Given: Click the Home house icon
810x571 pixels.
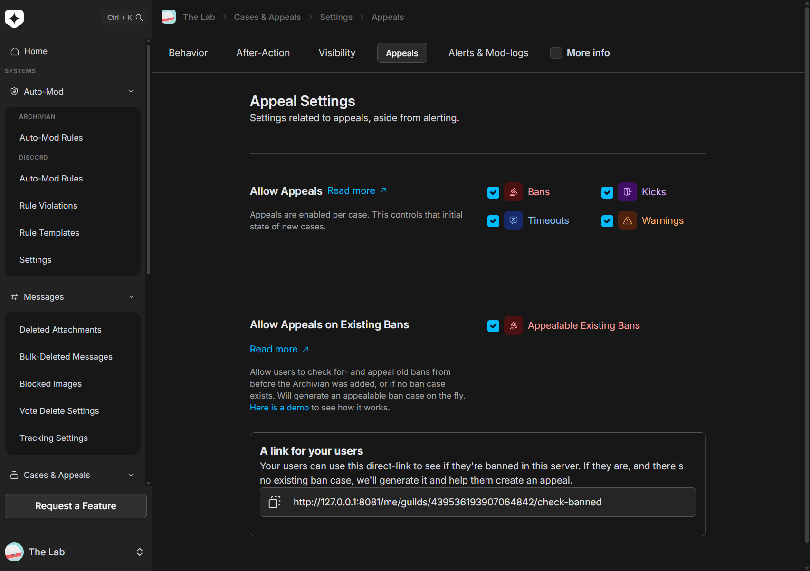Looking at the screenshot, I should 15,51.
